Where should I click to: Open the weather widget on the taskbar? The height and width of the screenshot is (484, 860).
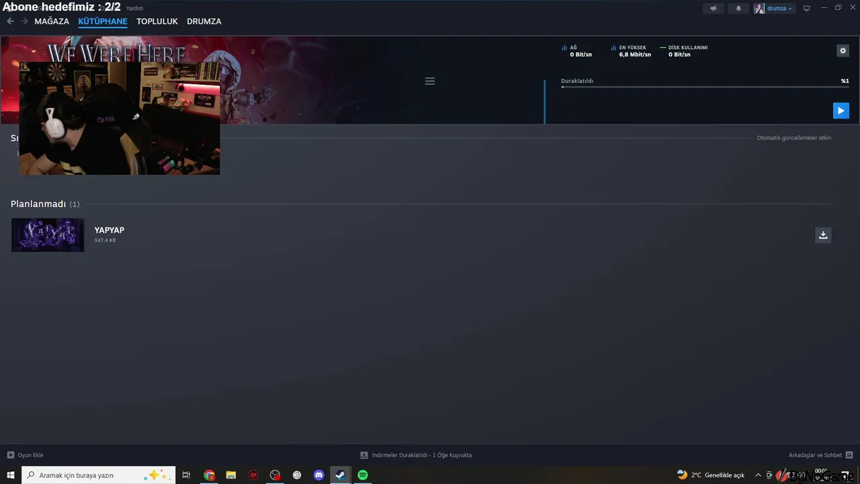pyautogui.click(x=711, y=475)
